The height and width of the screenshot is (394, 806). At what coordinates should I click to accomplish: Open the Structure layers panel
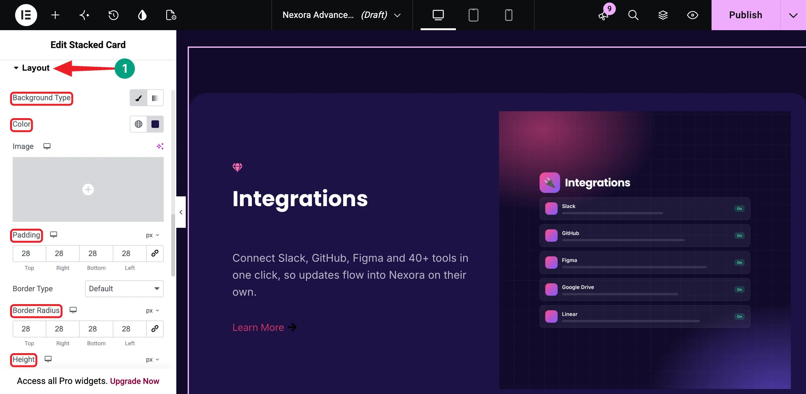click(663, 15)
